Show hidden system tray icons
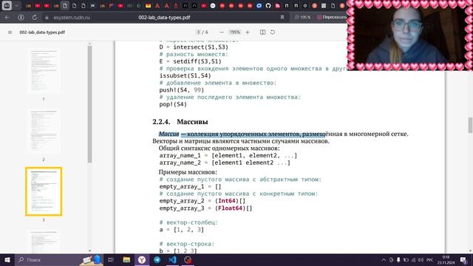 tap(384, 259)
